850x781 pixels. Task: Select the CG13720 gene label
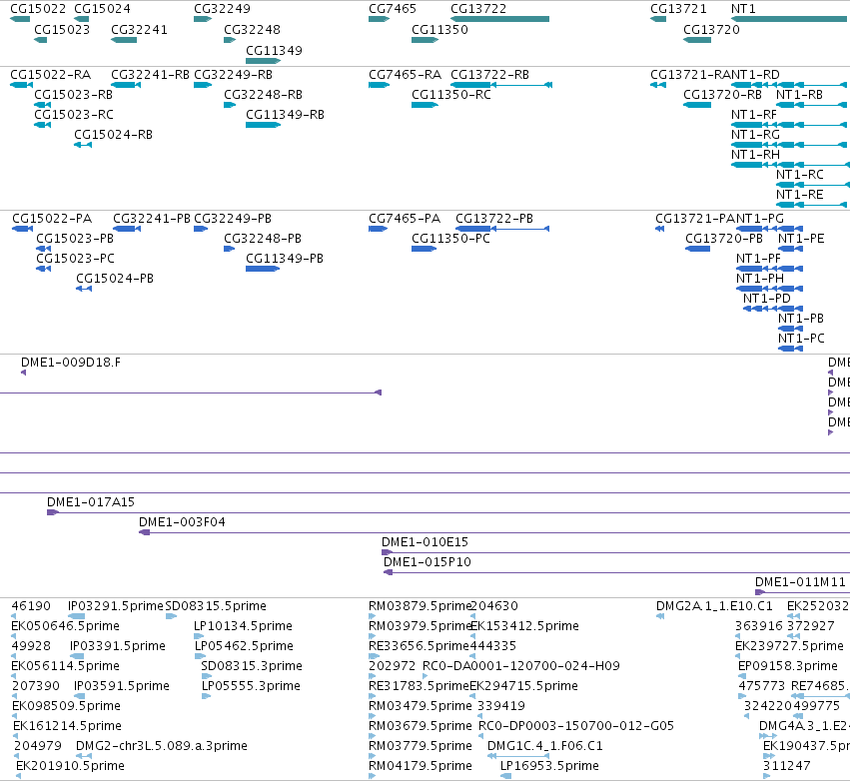click(711, 30)
